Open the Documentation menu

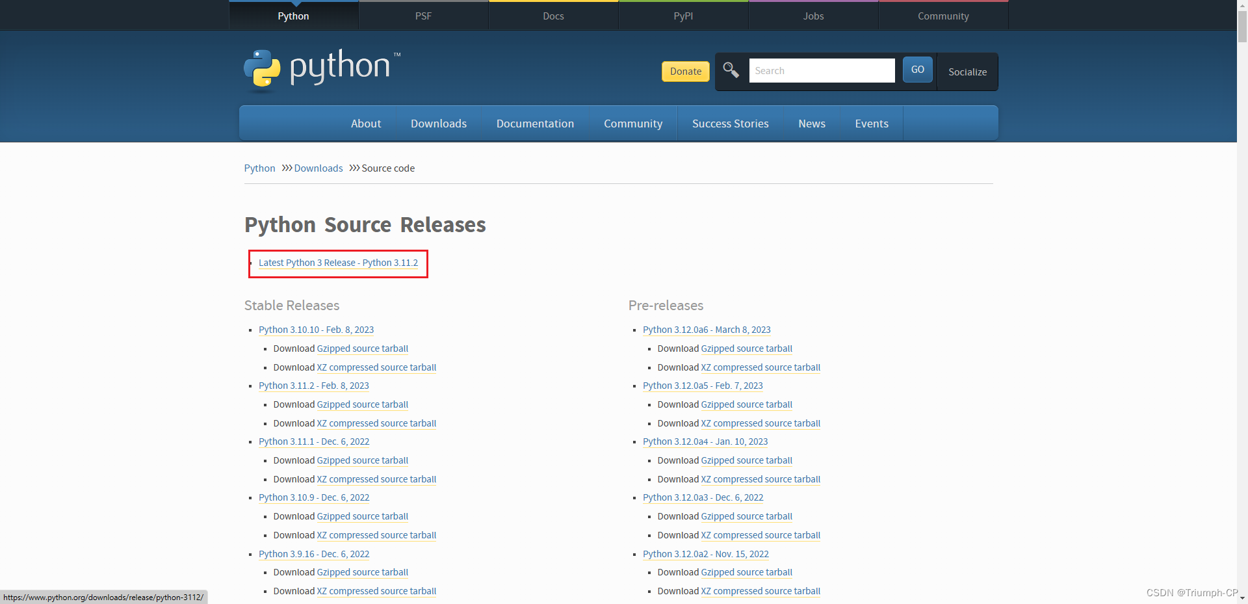coord(534,123)
